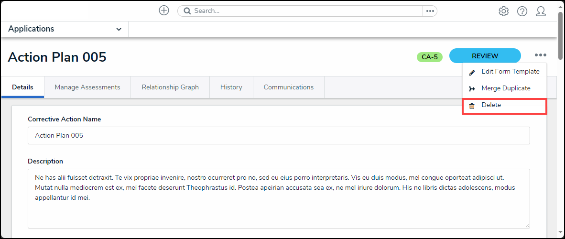Click the Merge Duplicate arrow icon
565x239 pixels.
(472, 89)
